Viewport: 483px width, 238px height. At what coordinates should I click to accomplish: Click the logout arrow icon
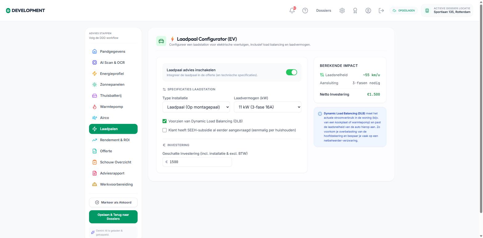(x=381, y=10)
